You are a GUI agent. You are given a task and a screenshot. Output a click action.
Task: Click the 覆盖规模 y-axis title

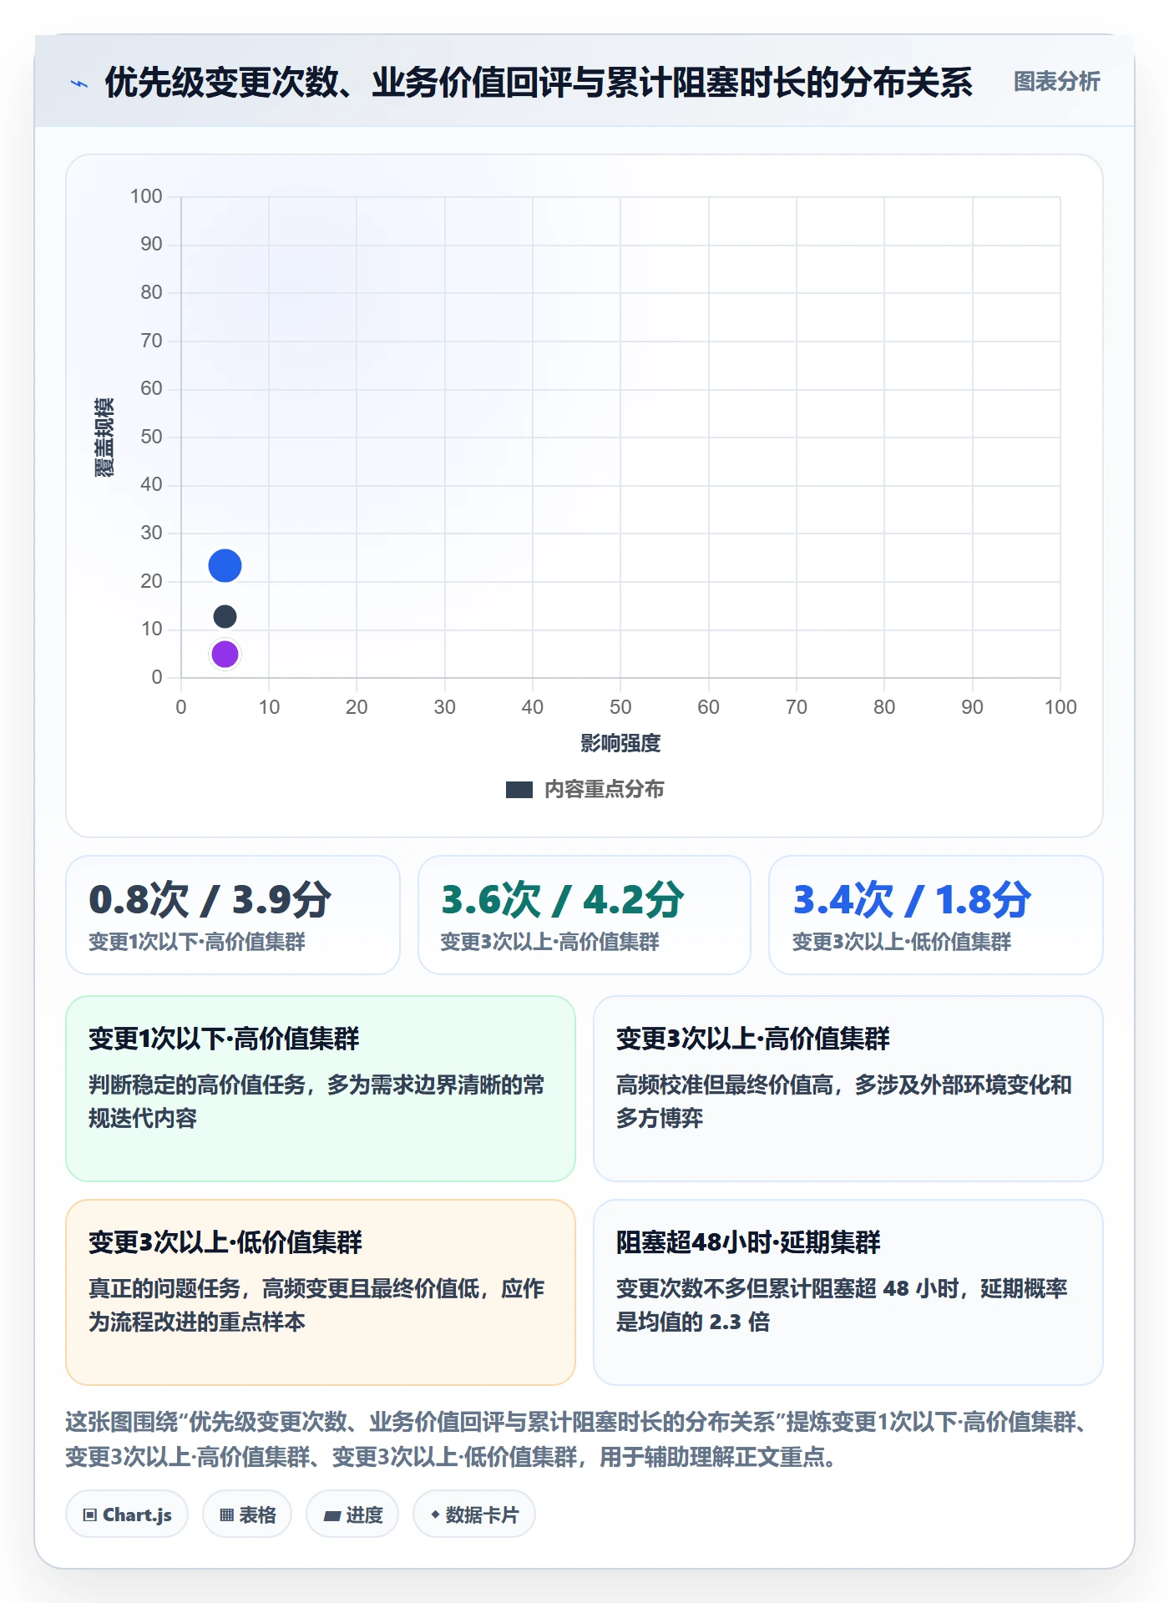tap(104, 437)
